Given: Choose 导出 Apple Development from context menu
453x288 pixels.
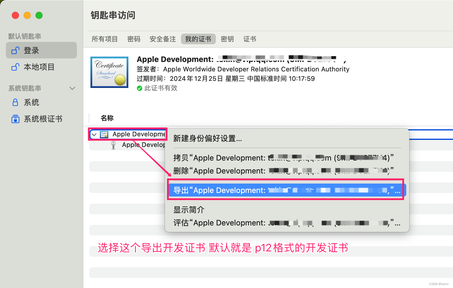Looking at the screenshot, I should pos(287,190).
